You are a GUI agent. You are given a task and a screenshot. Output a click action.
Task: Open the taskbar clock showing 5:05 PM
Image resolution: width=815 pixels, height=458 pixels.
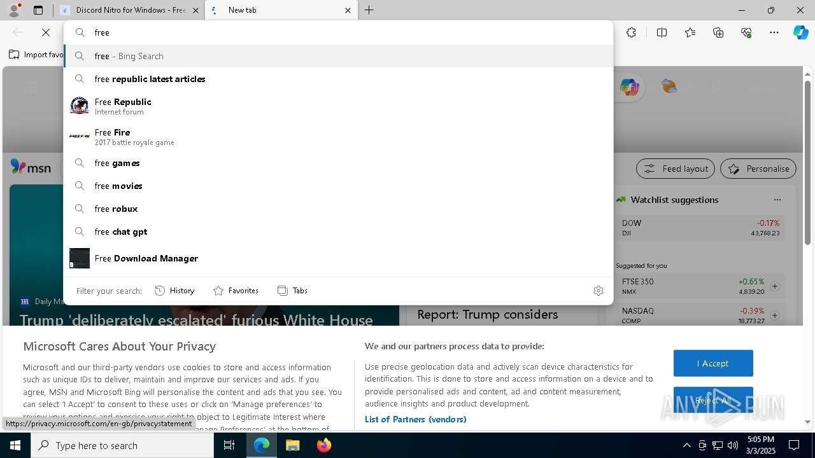pos(761,445)
